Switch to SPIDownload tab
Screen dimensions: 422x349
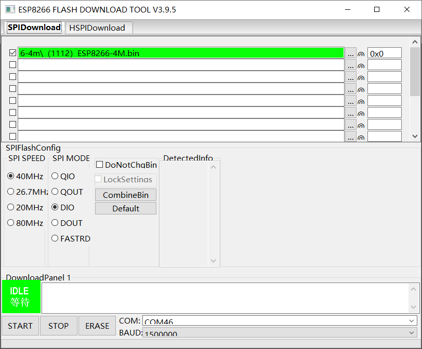[34, 28]
